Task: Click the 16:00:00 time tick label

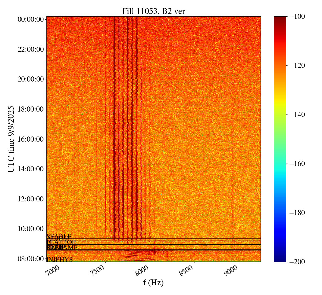Action: coord(31,139)
